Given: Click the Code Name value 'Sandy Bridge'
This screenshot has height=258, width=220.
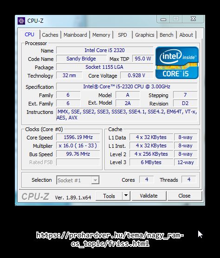Looking at the screenshot, I should (x=81, y=59).
